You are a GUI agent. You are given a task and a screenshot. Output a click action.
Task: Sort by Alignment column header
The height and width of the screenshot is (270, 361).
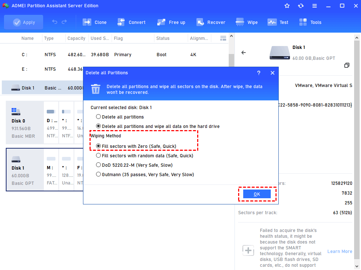pos(199,38)
